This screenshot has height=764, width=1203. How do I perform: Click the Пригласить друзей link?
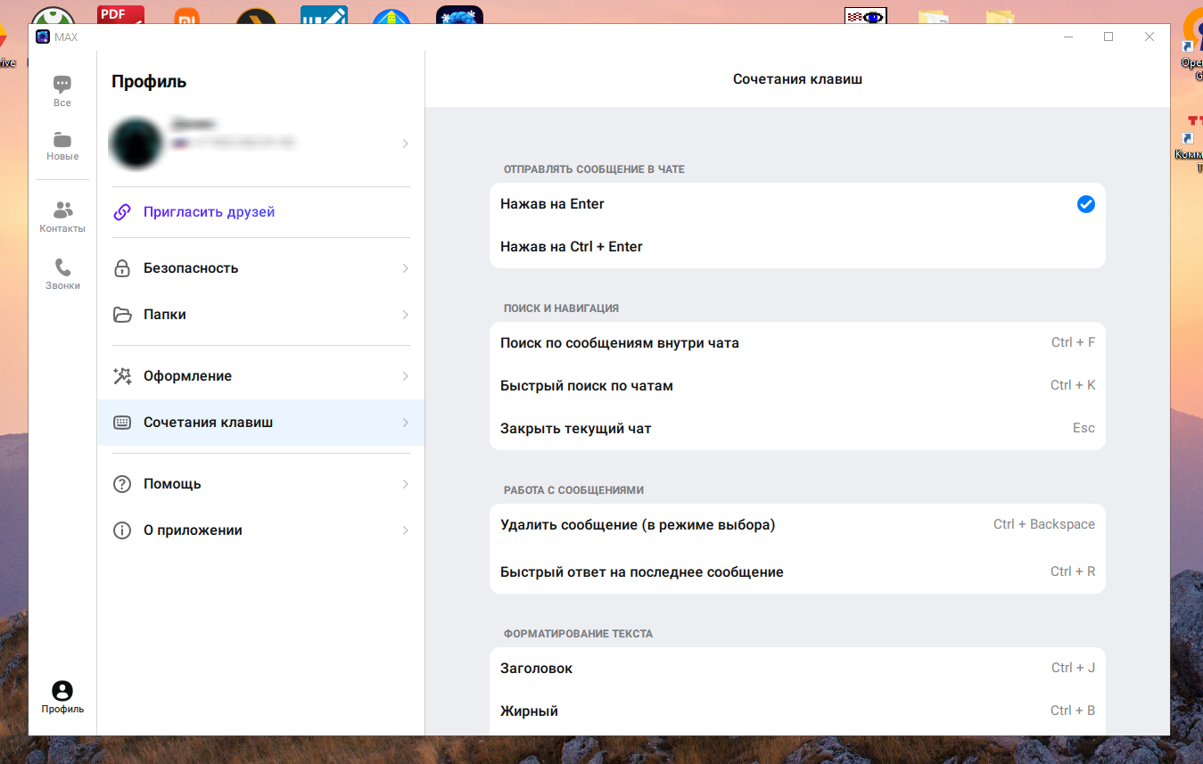pyautogui.click(x=209, y=212)
